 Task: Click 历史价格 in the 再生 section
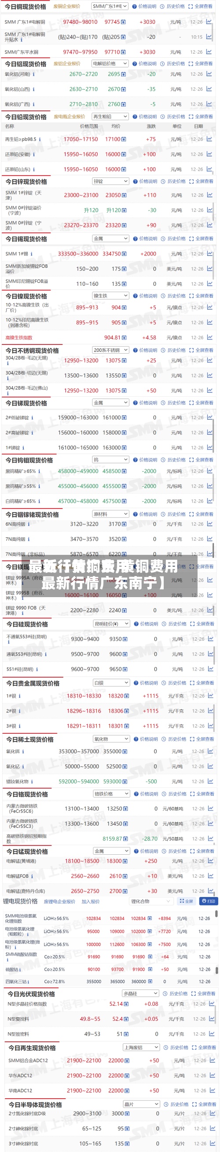tap(175, 1047)
